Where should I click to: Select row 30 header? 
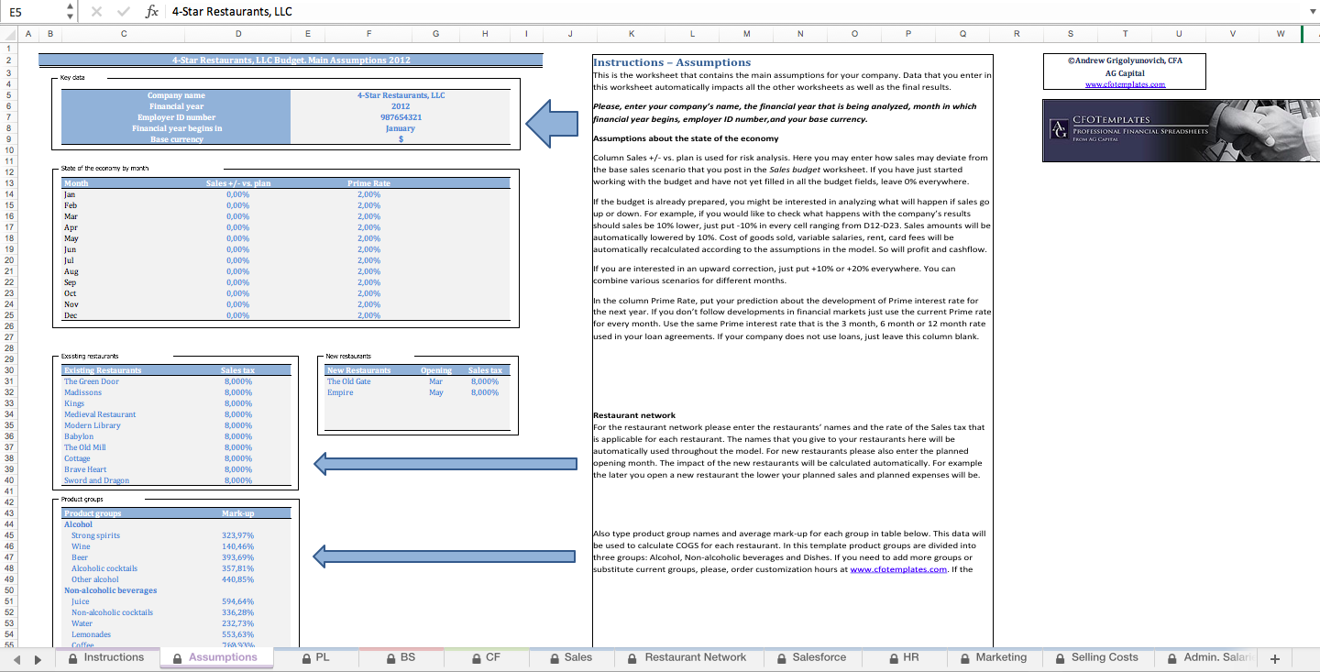(x=8, y=370)
